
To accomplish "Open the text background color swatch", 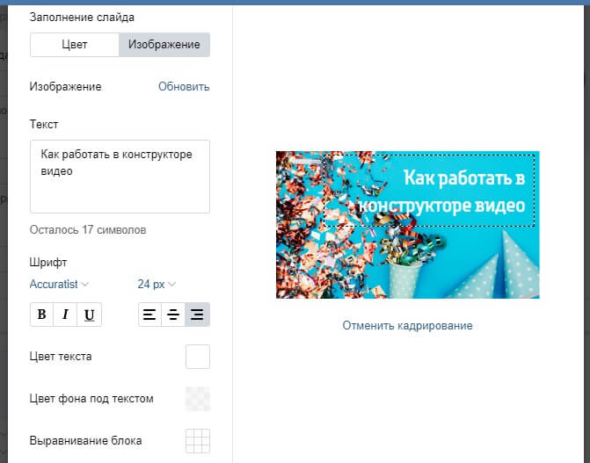I will pyautogui.click(x=198, y=399).
